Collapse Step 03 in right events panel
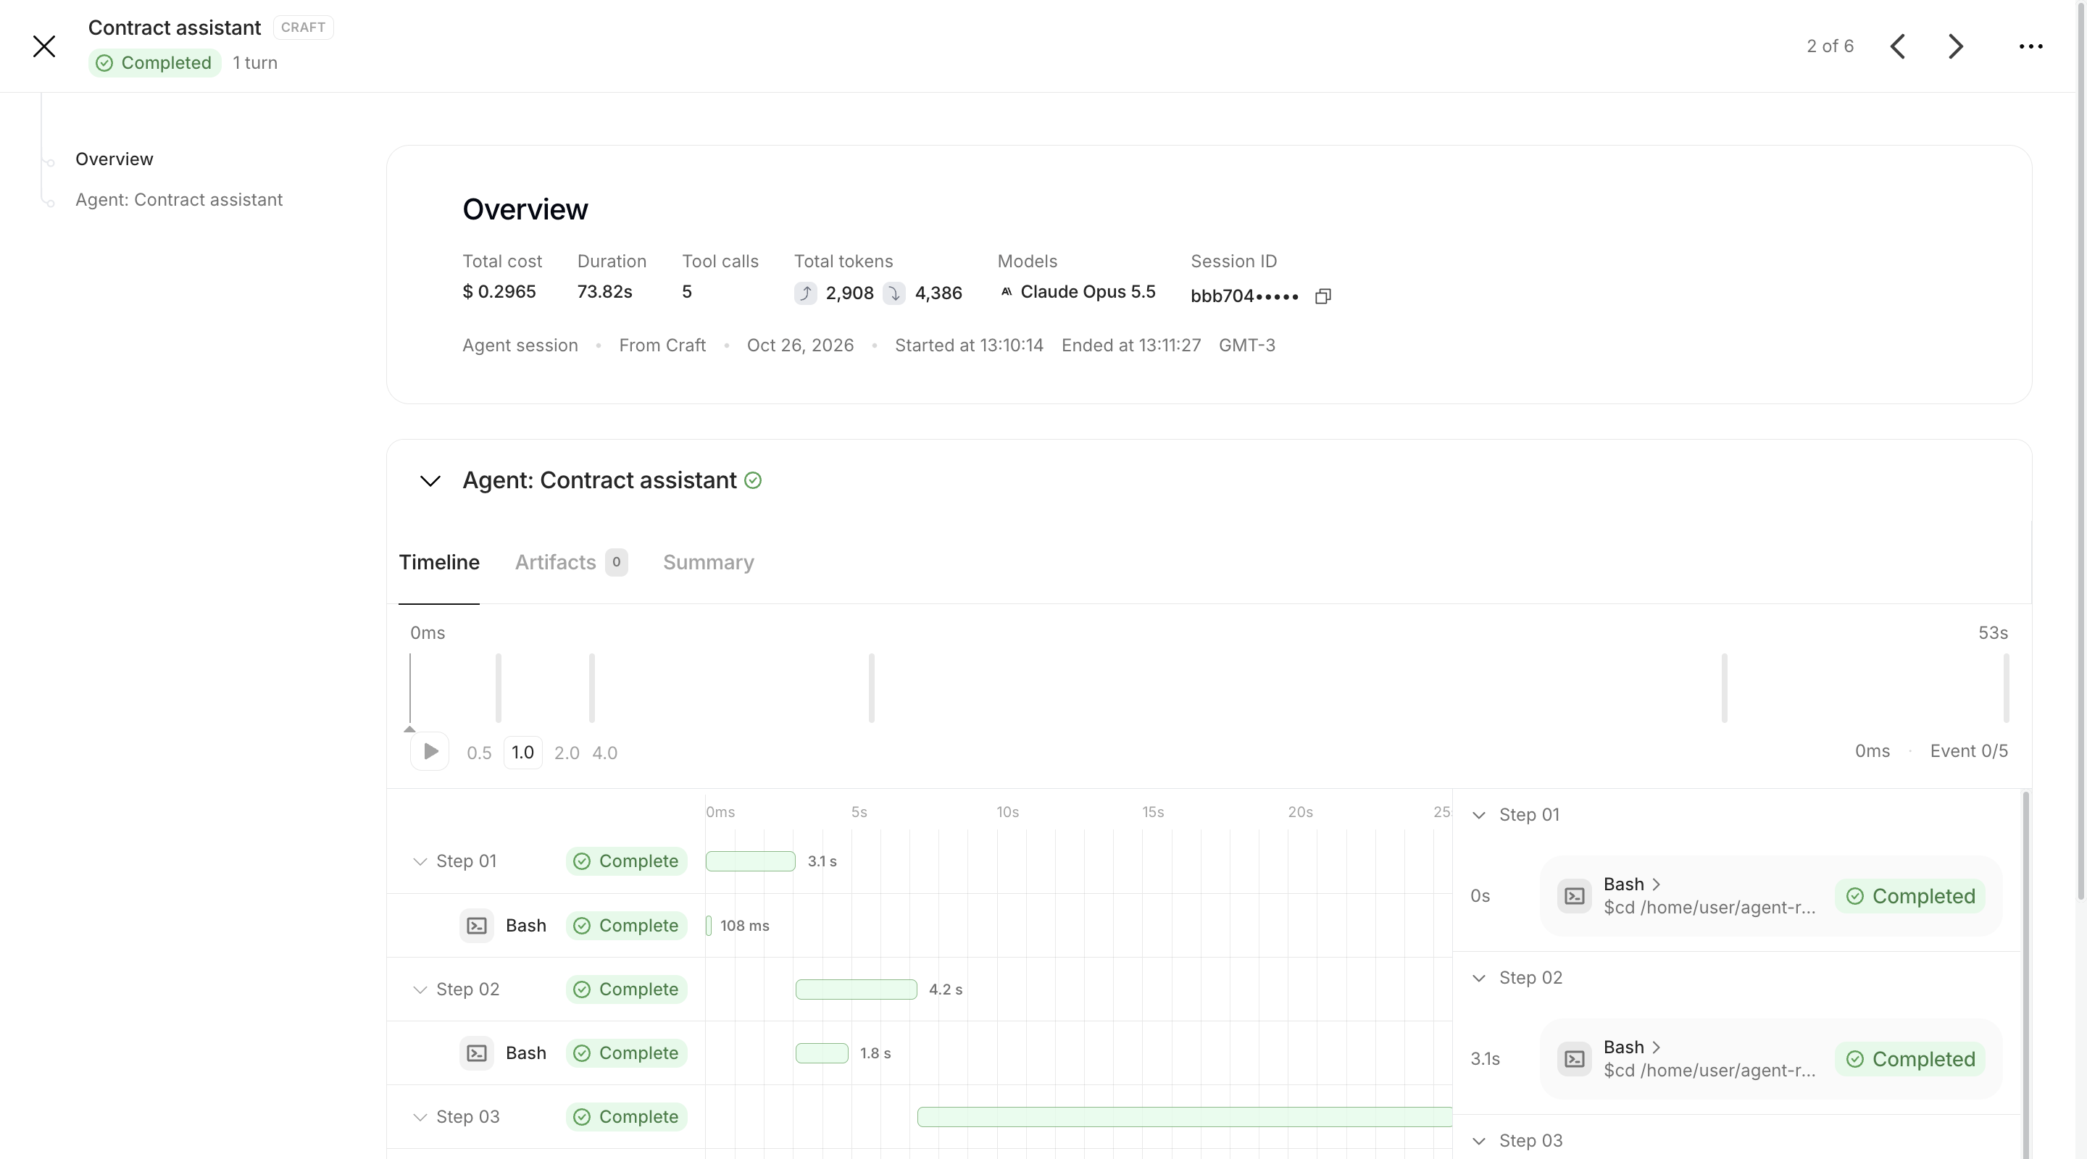Screen dimensions: 2087x1159 1478,1140
